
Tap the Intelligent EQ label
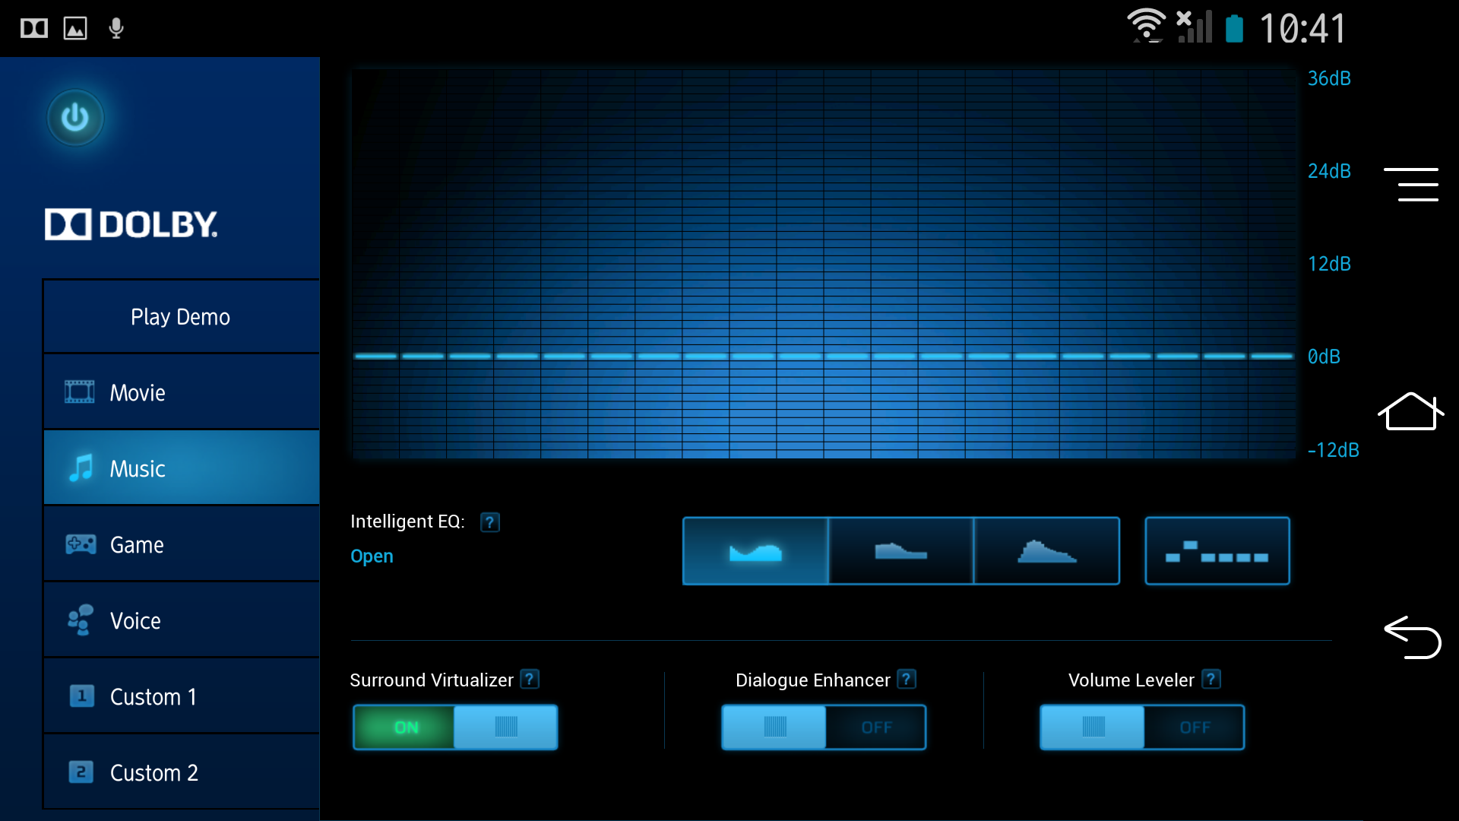(x=407, y=521)
